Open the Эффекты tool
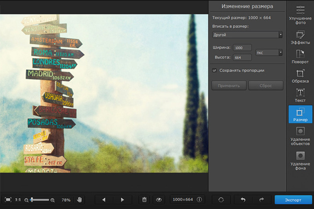 click(x=300, y=37)
